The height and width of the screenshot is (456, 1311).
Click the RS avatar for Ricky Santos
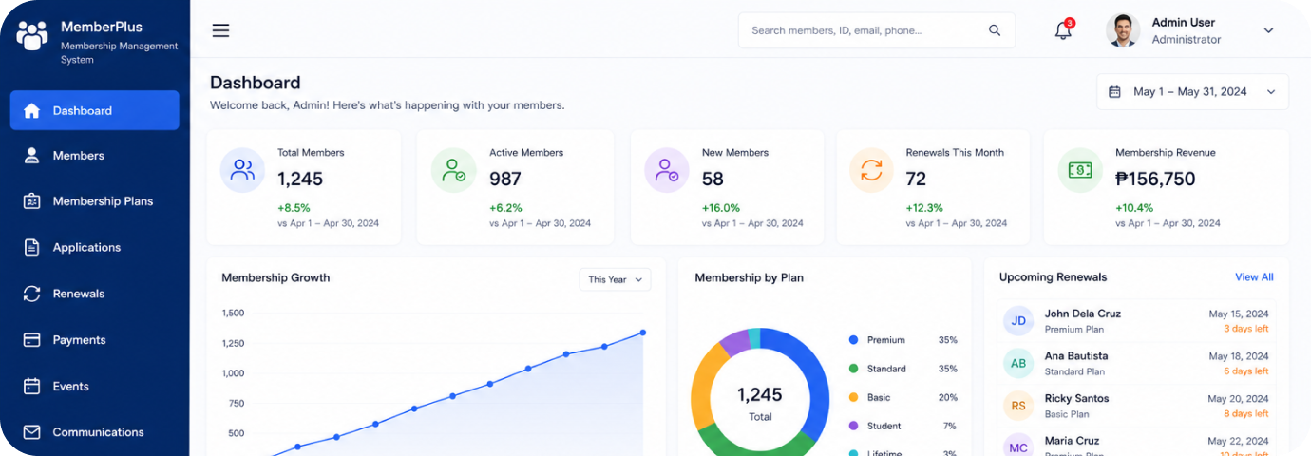pyautogui.click(x=1018, y=406)
